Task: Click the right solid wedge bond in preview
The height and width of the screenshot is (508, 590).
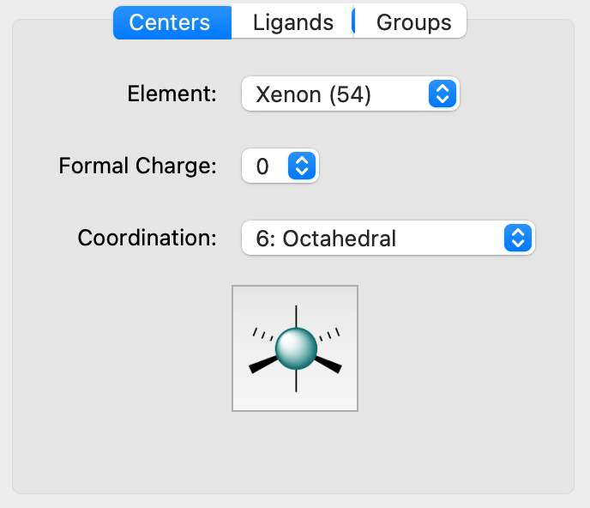Action: coord(328,365)
